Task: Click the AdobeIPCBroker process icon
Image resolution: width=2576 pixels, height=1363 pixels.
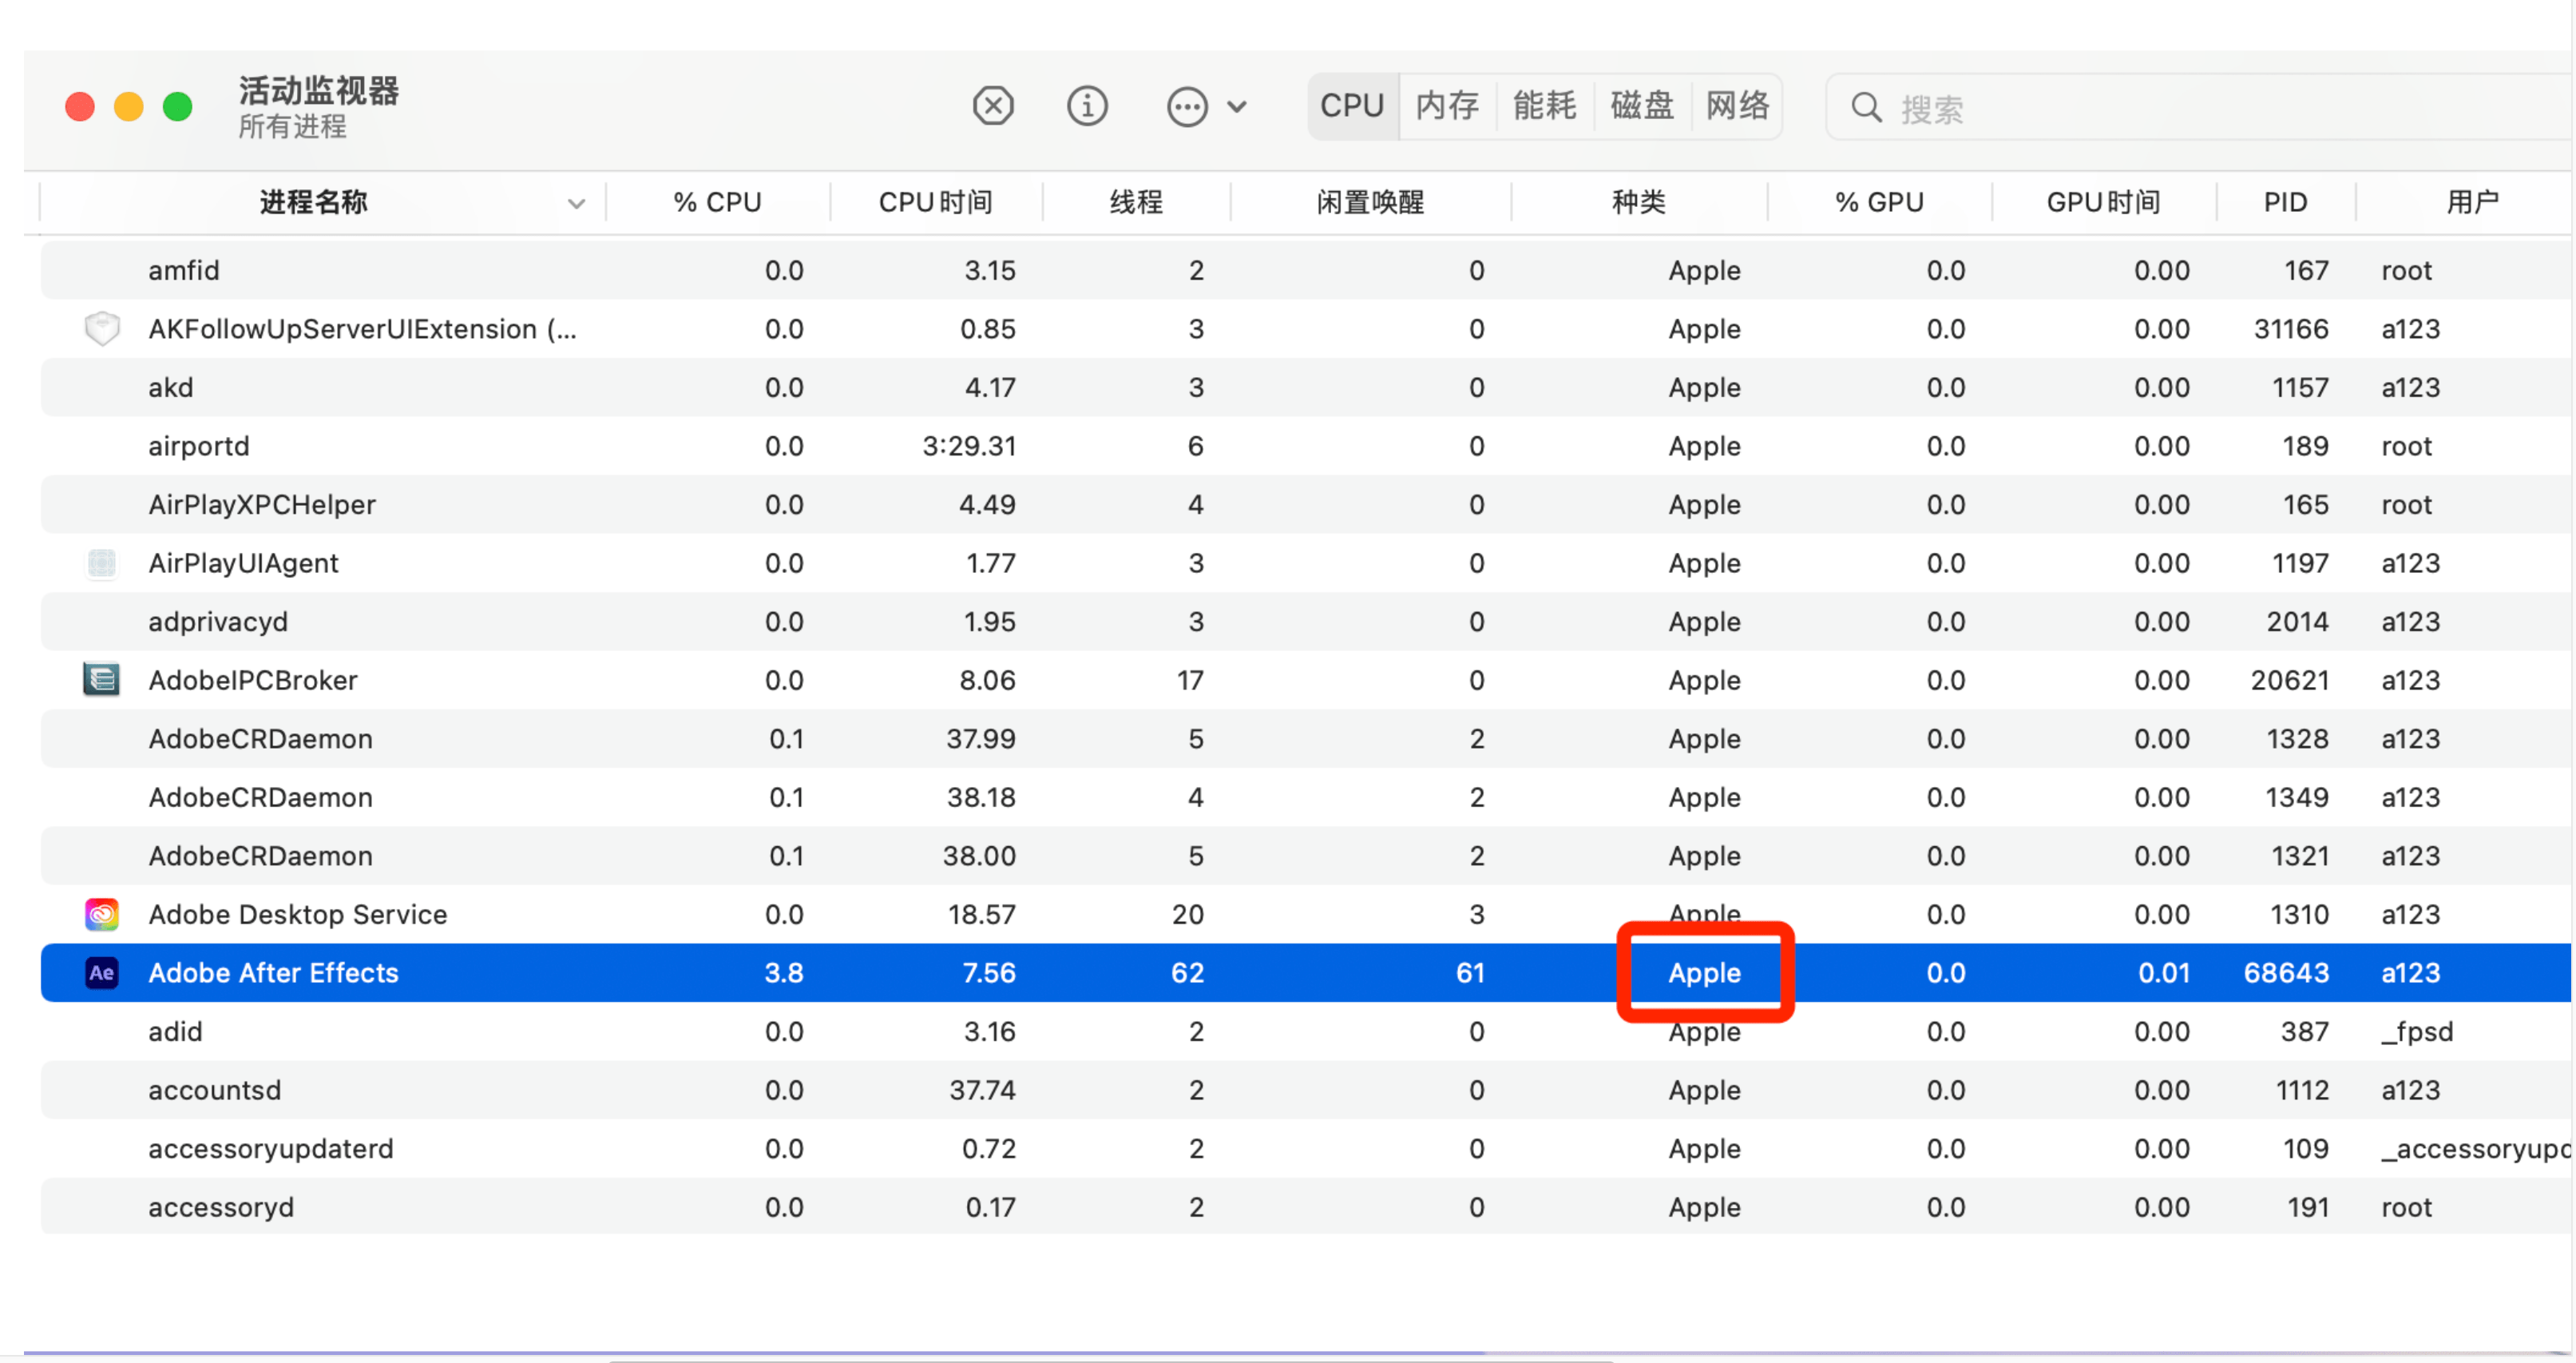Action: pyautogui.click(x=102, y=681)
